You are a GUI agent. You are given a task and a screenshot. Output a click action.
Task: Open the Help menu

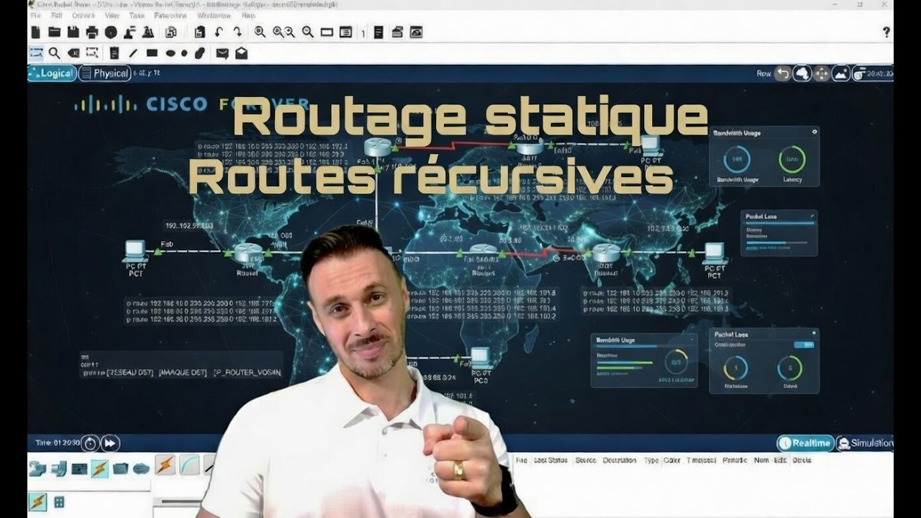[248, 15]
